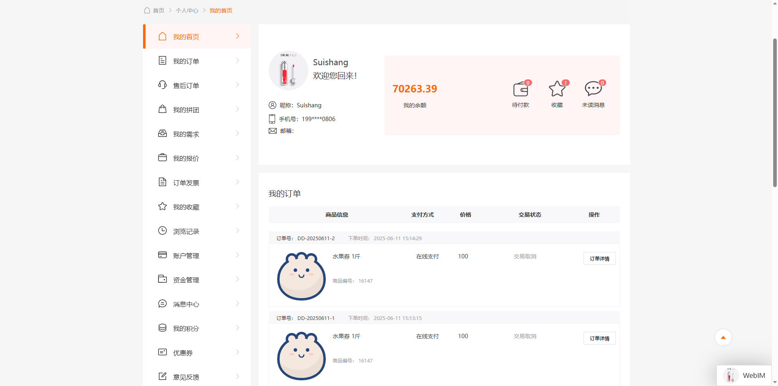The height and width of the screenshot is (386, 778).
Task: Click the clock icon for 浏览记录
Action: click(162, 231)
